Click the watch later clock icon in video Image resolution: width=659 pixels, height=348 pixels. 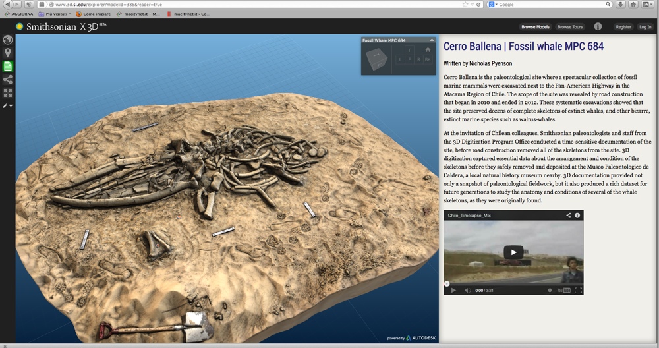pyautogui.click(x=550, y=291)
